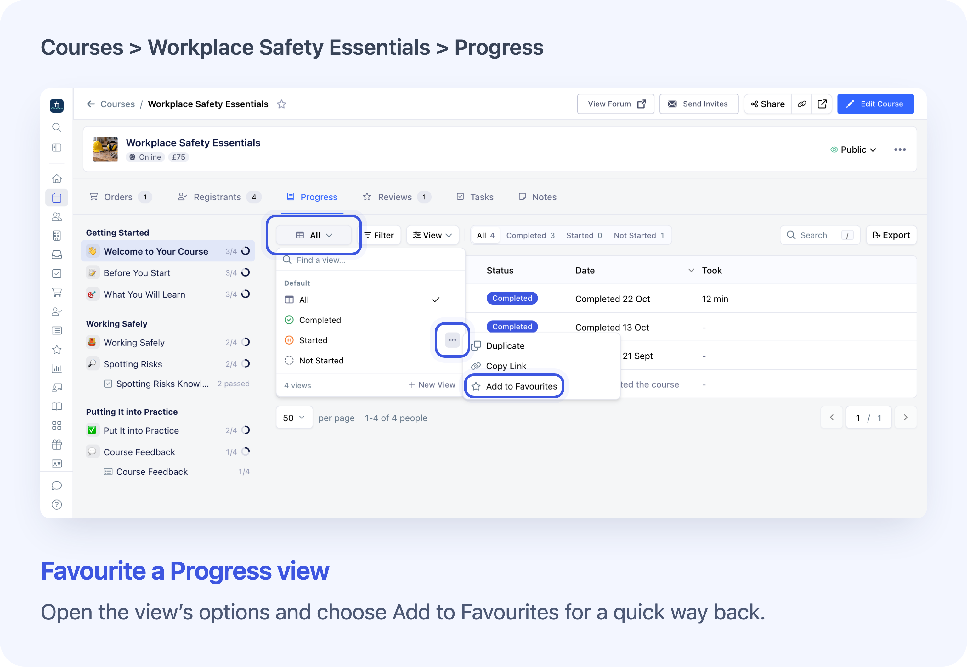Open the All views dropdown
The height and width of the screenshot is (667, 967).
314,235
